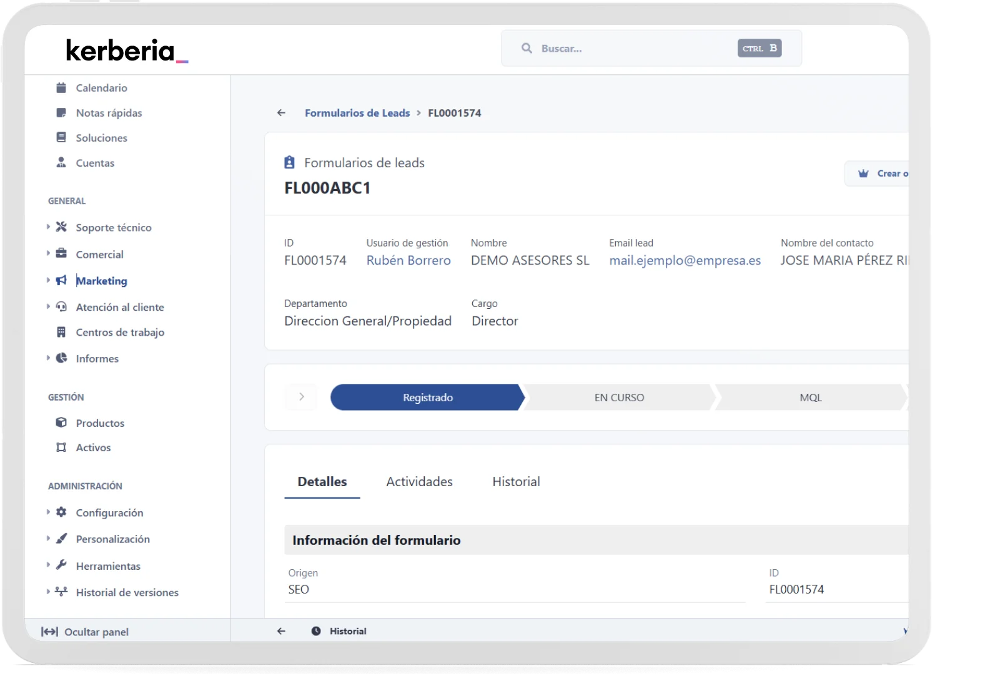Click the chevron before the Registrado stage
This screenshot has width=995, height=674.
[302, 397]
